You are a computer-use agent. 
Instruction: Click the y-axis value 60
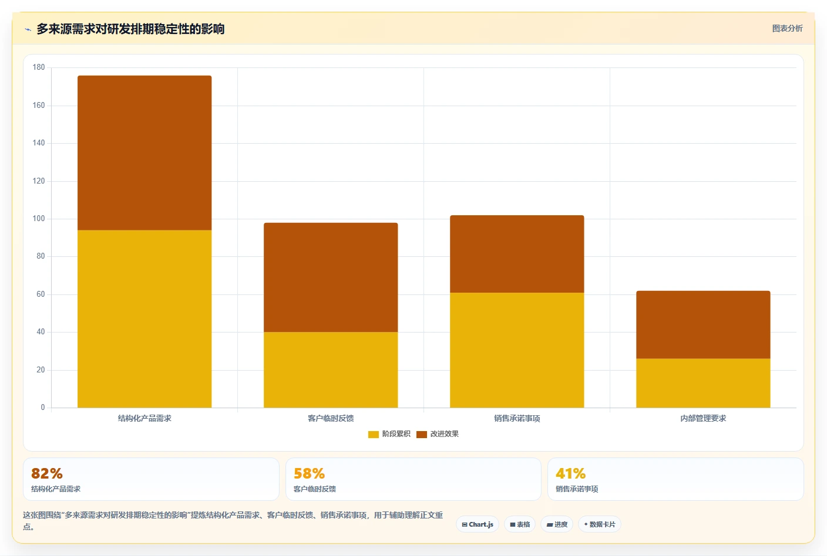(x=41, y=294)
